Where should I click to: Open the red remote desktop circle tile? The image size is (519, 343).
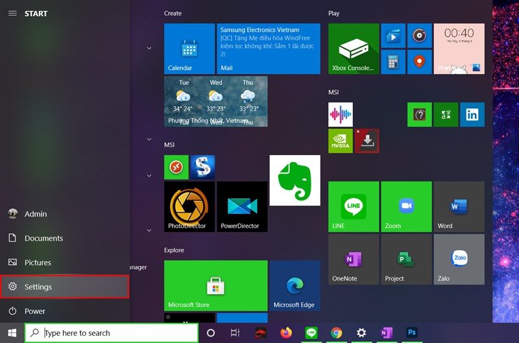tap(176, 167)
